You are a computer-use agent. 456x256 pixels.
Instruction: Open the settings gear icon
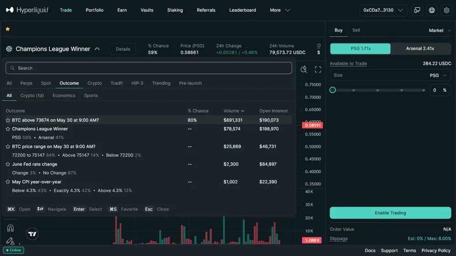point(446,10)
